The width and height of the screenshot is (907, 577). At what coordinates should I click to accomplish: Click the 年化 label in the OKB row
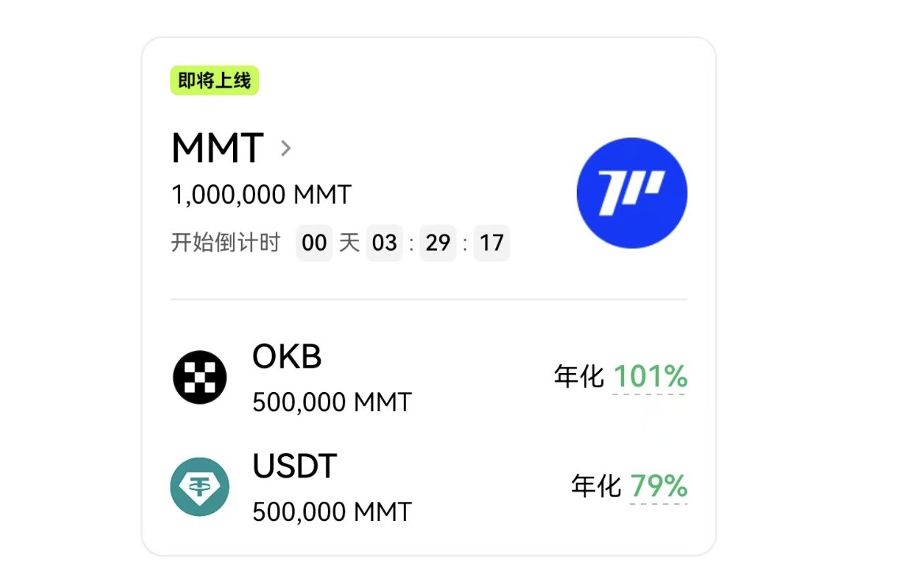[580, 377]
